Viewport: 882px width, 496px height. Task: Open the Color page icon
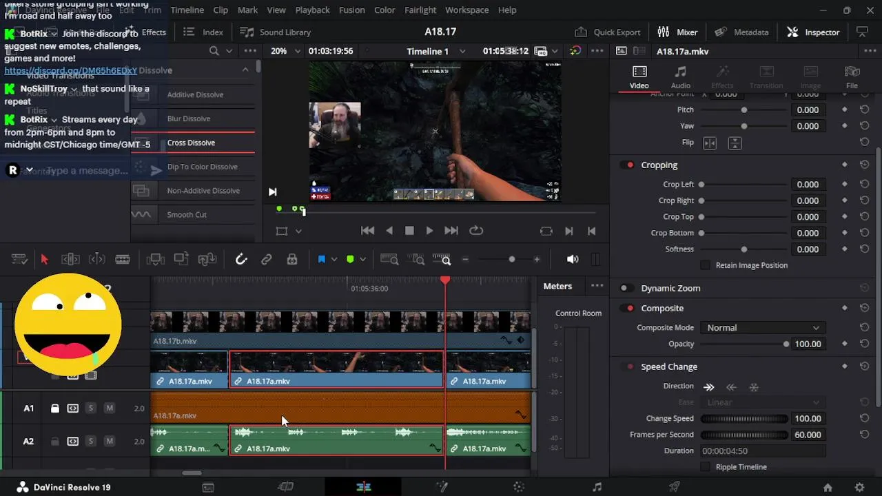(x=519, y=487)
